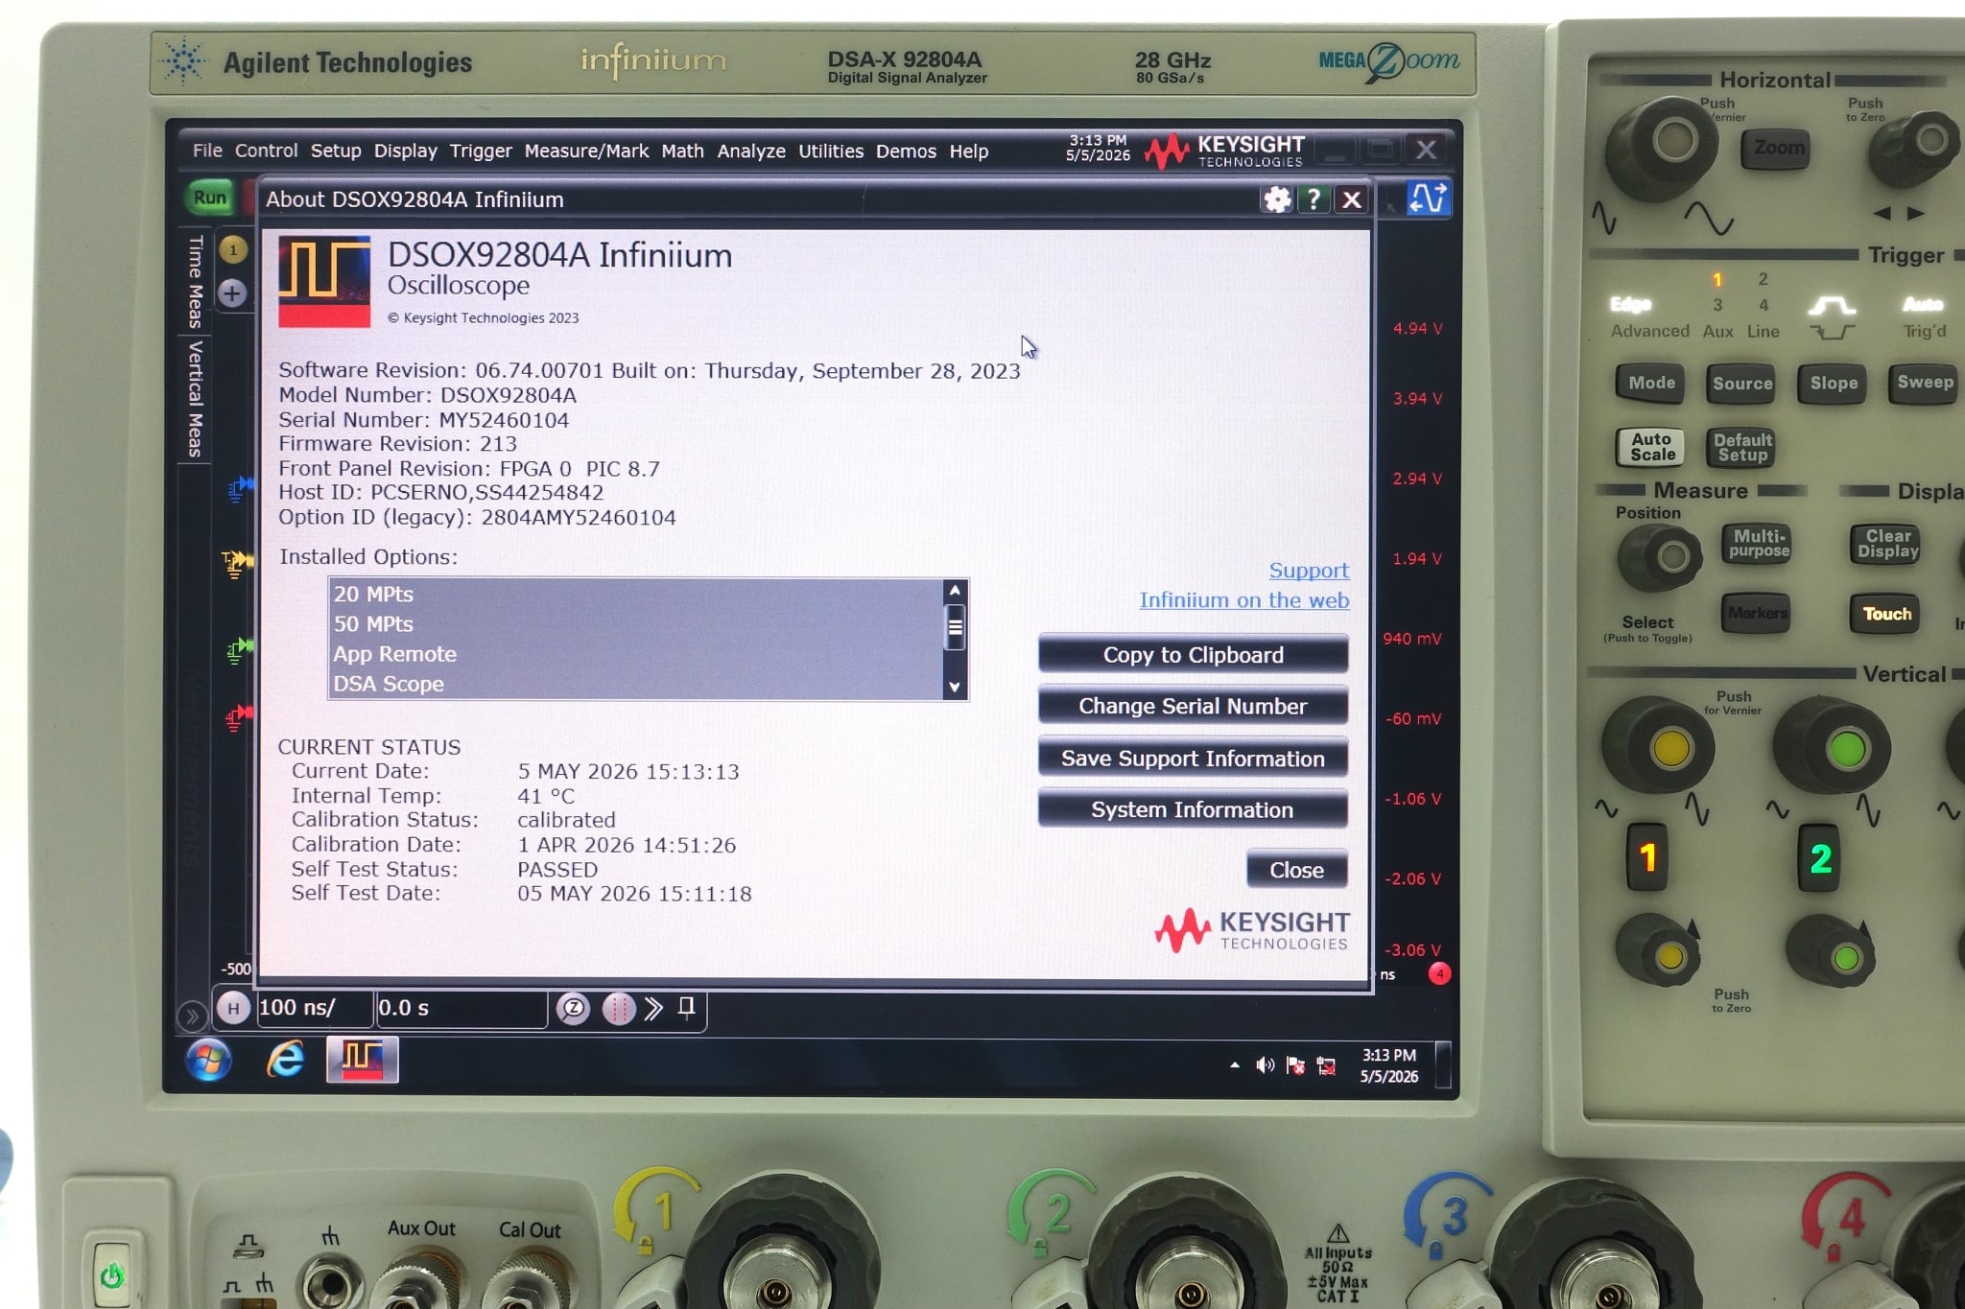Viewport: 1965px width, 1309px height.
Task: Open the Windows Start menu
Action: (x=209, y=1061)
